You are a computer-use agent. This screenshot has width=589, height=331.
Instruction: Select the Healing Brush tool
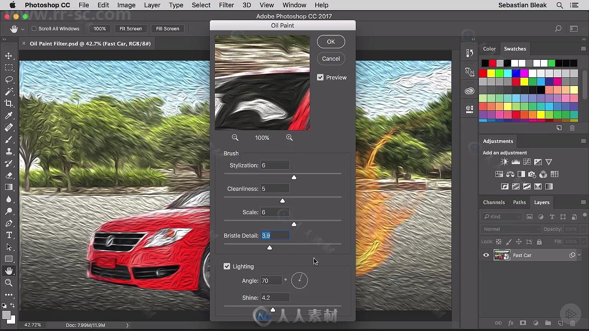pos(9,127)
